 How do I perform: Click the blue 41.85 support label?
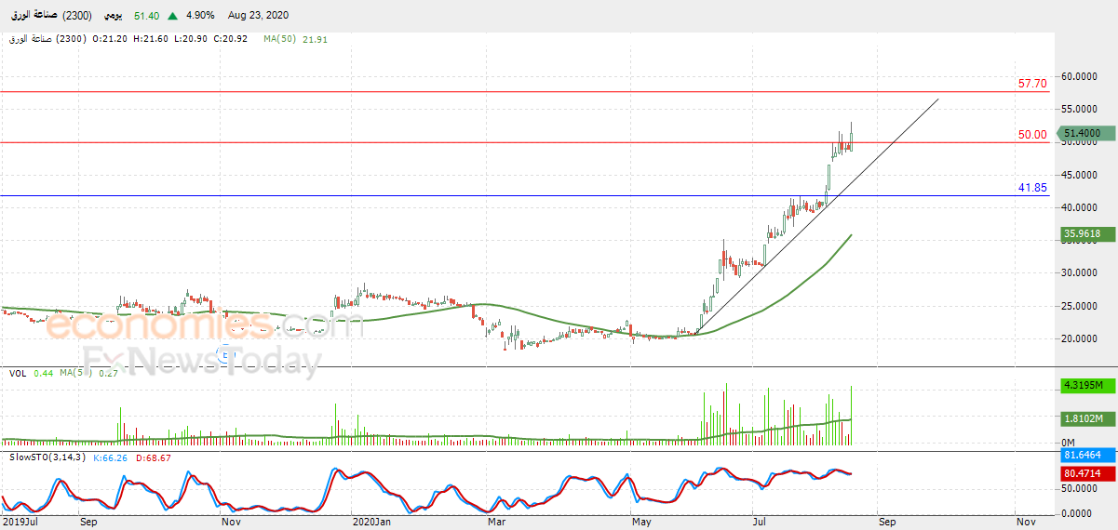pyautogui.click(x=1032, y=188)
